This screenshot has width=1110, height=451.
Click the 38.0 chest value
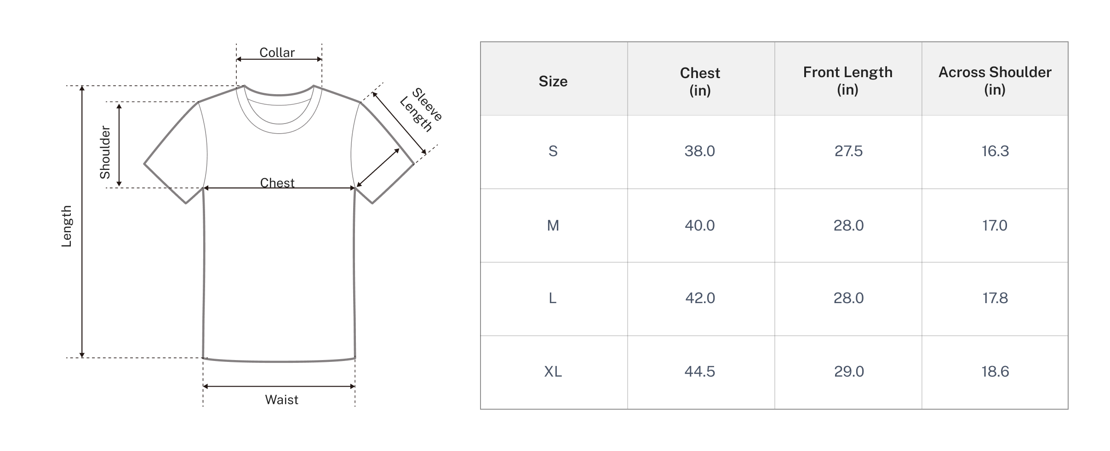[699, 151]
